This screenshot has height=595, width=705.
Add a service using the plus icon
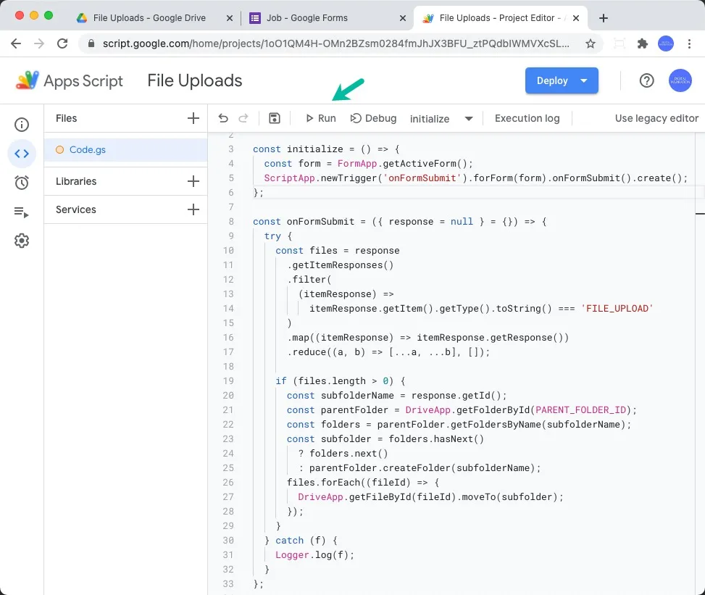193,209
